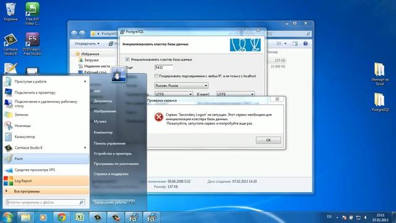Viewport: 396px width, 223px height.
Task: Open Изображения in the Start menu right pane
Action: [x=105, y=111]
